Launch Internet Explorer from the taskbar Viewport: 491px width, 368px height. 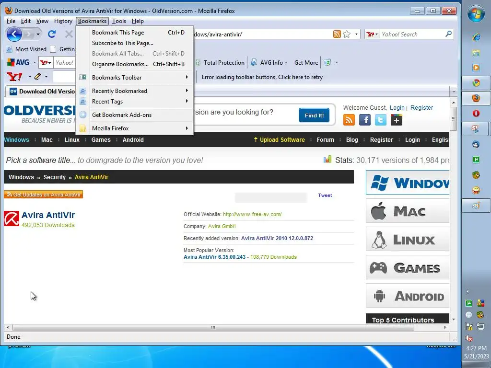pos(476,37)
